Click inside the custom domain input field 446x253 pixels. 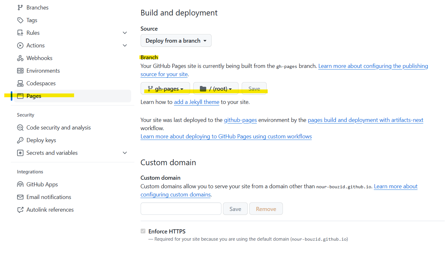(x=181, y=208)
